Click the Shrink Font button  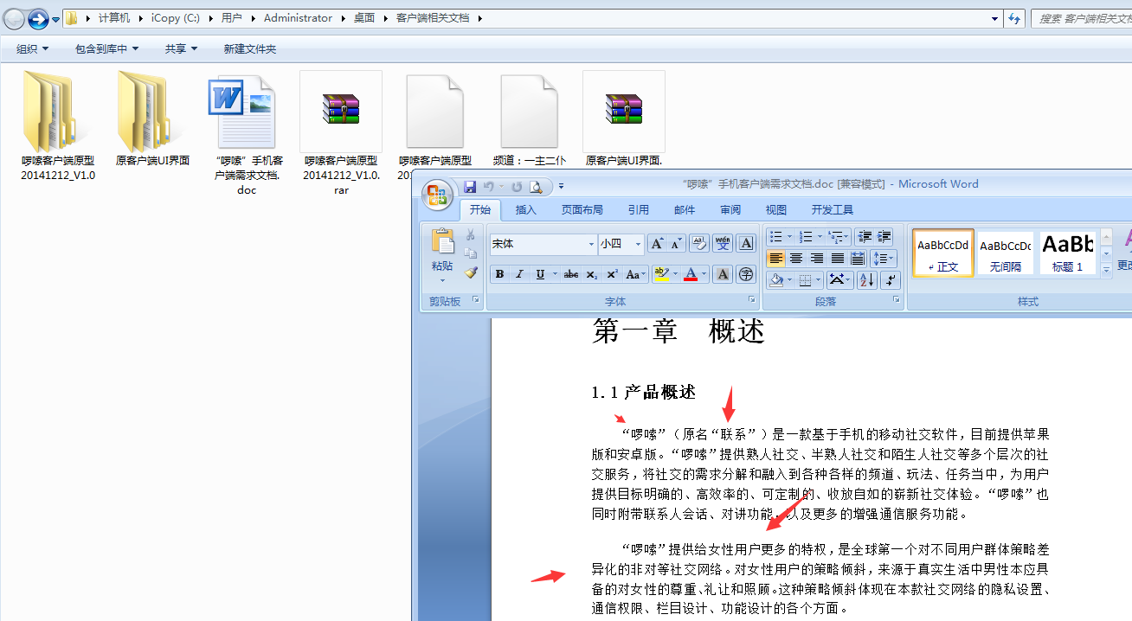(x=676, y=244)
